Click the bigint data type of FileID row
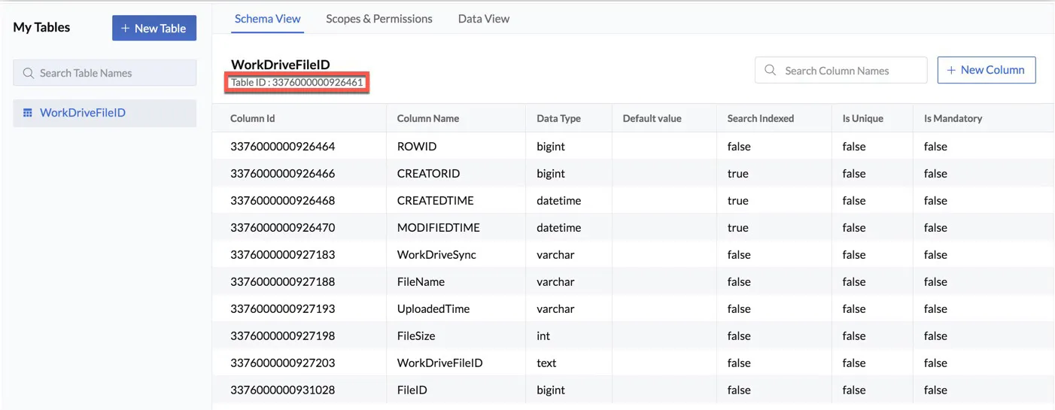The width and height of the screenshot is (1055, 410). (551, 390)
